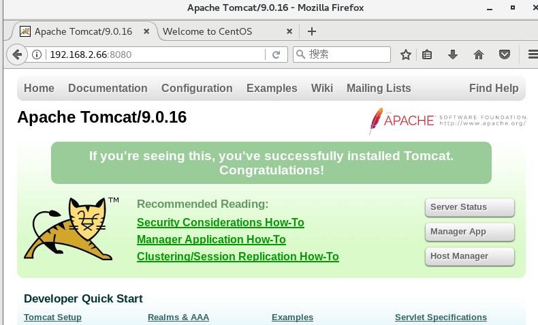Open the Firefox hamburger menu
This screenshot has width=538, height=325.
pos(533,55)
